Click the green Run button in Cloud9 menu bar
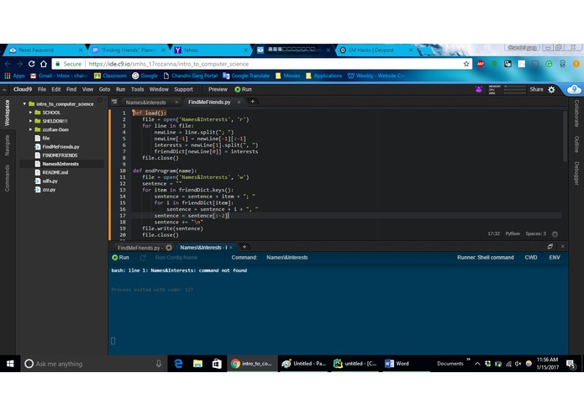584x415 pixels. tap(243, 89)
